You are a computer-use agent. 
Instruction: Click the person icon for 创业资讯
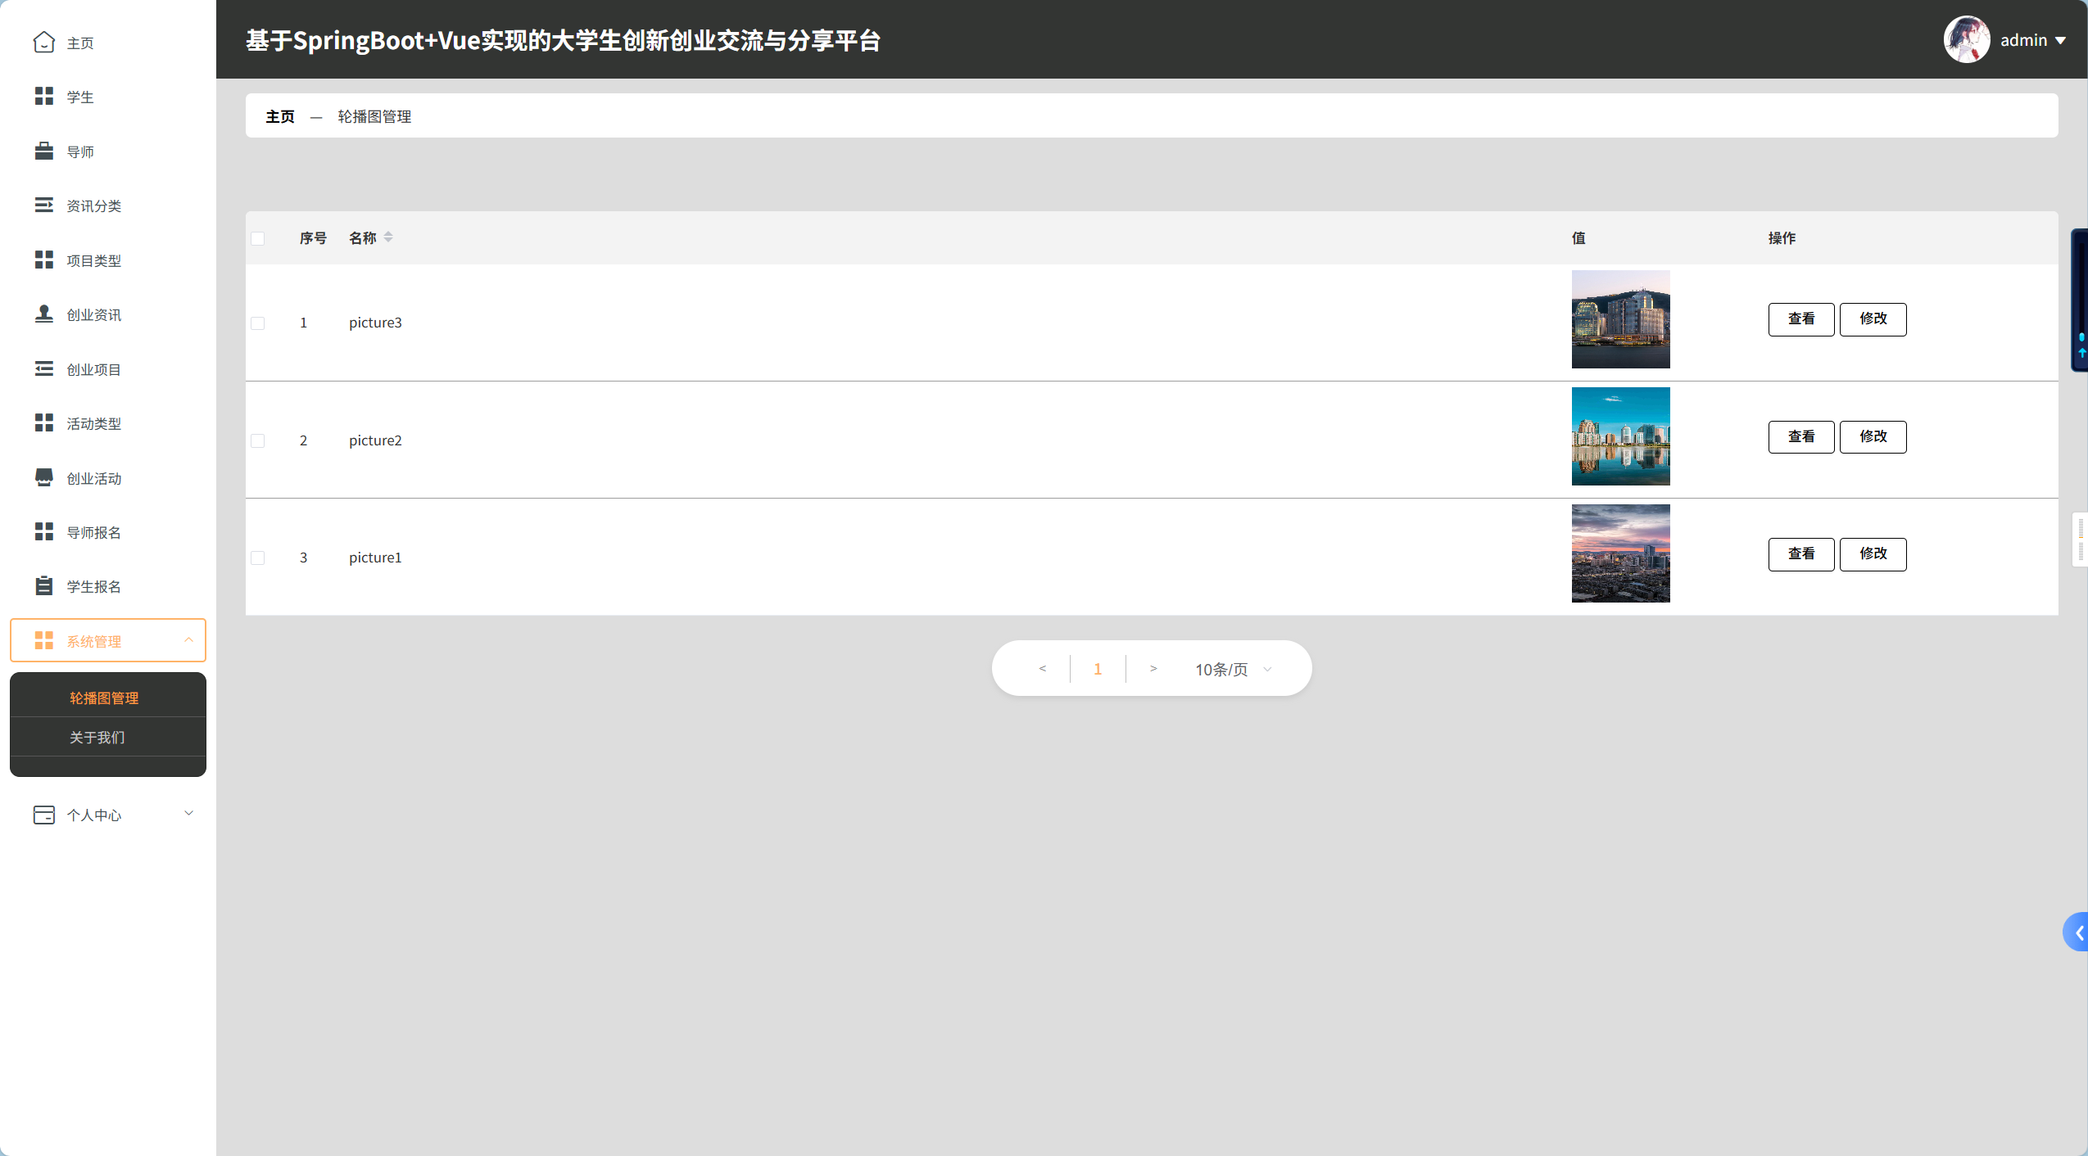pyautogui.click(x=44, y=314)
